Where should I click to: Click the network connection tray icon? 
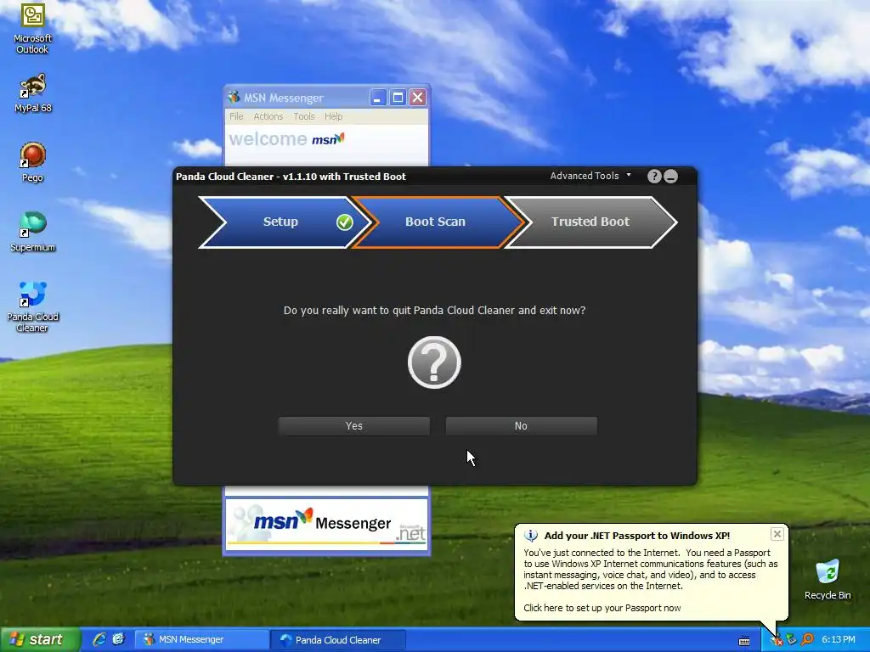[x=791, y=639]
